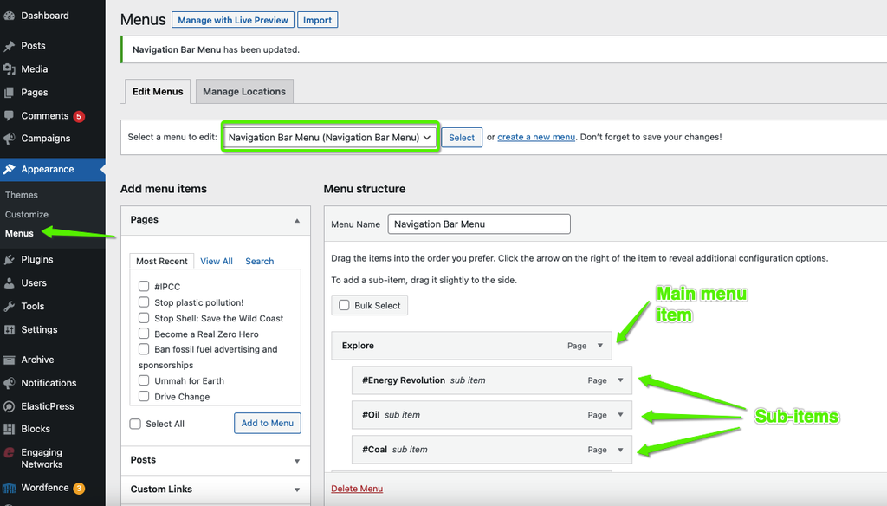Tick the Drive Change checkbox
This screenshot has height=506, width=887.
pos(144,397)
